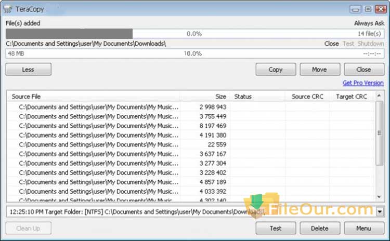Click the overall progress bar showing 0.0%
The width and height of the screenshot is (390, 241).
(195, 34)
